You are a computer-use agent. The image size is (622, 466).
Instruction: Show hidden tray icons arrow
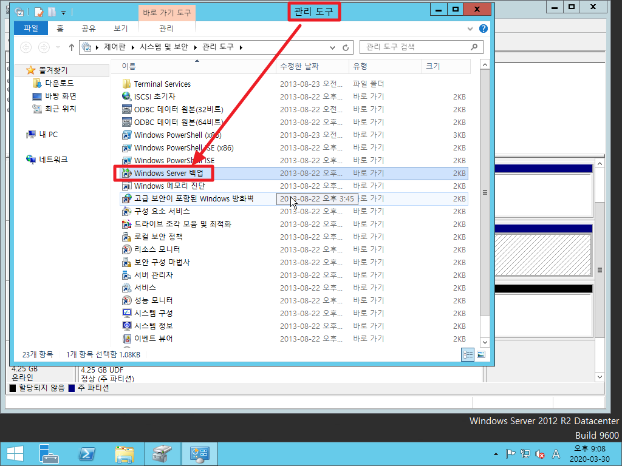[496, 454]
